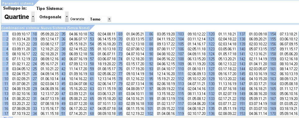Select combination 09.10.12.22
The height and width of the screenshot is (118, 299).
(x=197, y=34)
